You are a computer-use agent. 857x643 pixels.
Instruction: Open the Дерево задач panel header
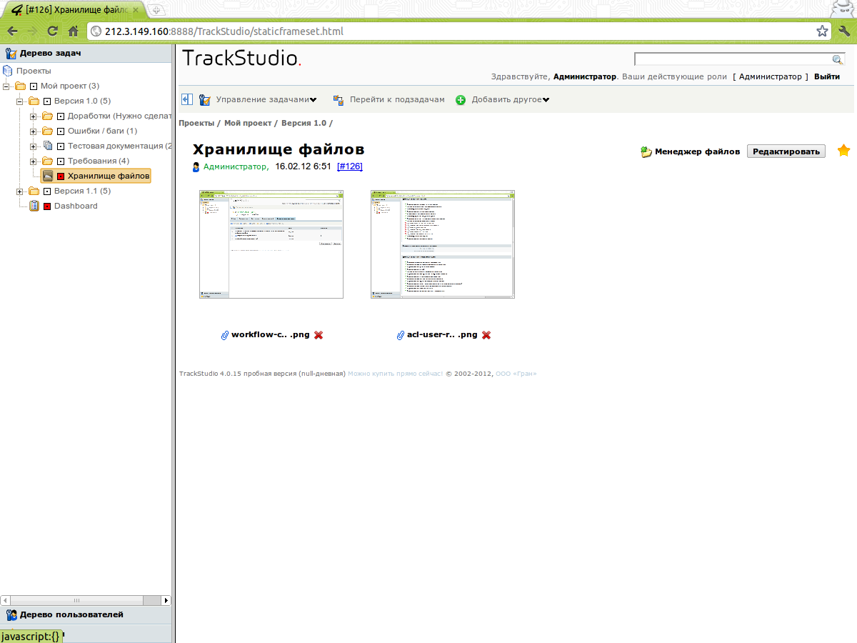coord(86,53)
